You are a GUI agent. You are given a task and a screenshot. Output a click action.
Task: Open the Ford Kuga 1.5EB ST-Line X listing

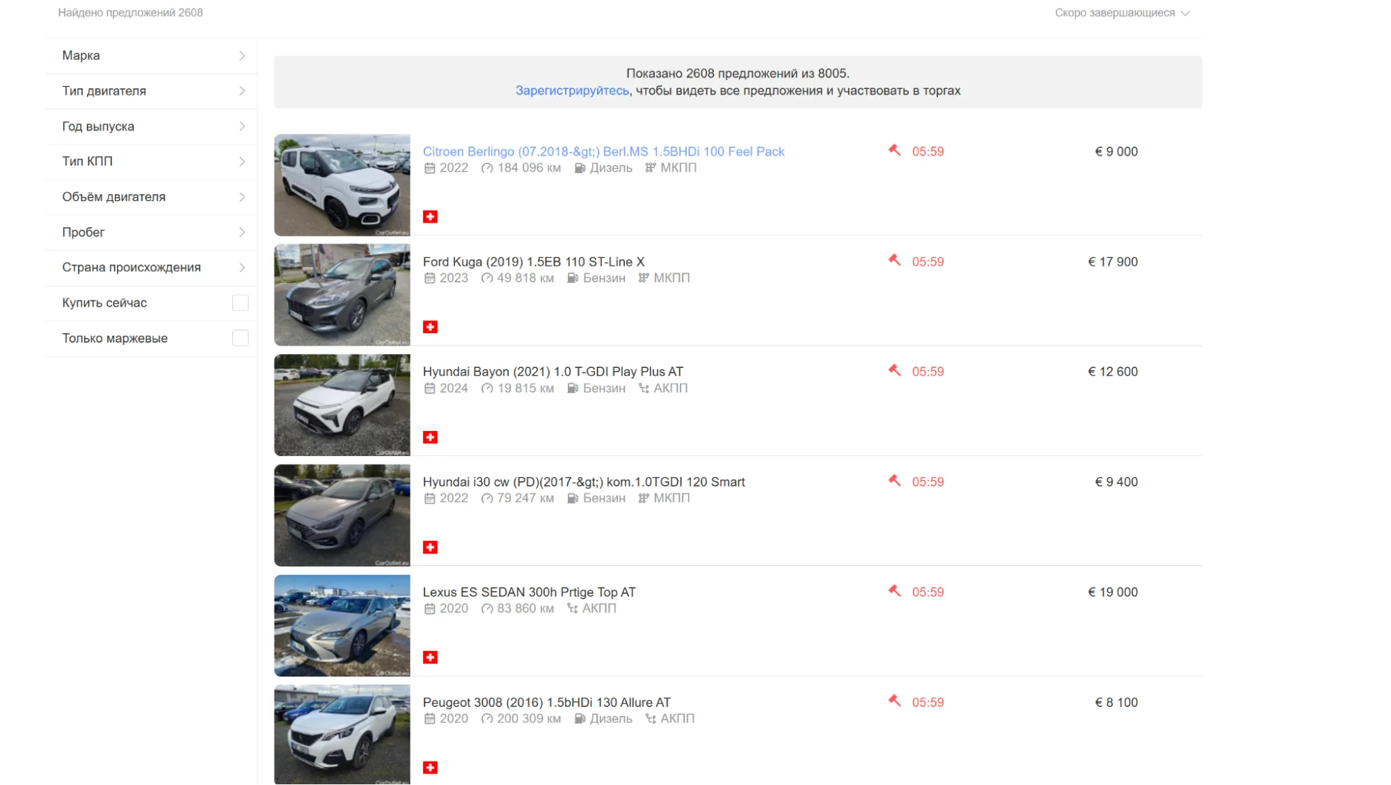coord(534,262)
